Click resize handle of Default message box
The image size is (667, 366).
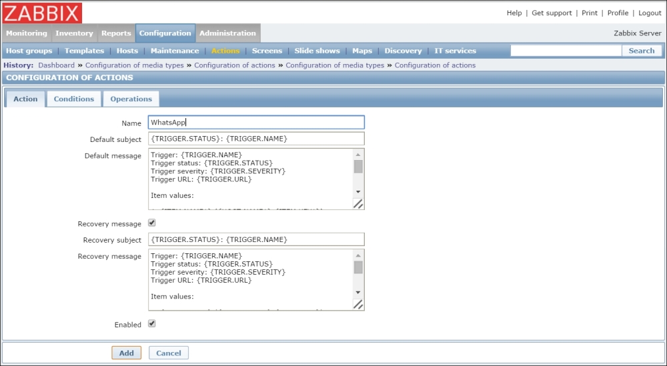point(358,204)
